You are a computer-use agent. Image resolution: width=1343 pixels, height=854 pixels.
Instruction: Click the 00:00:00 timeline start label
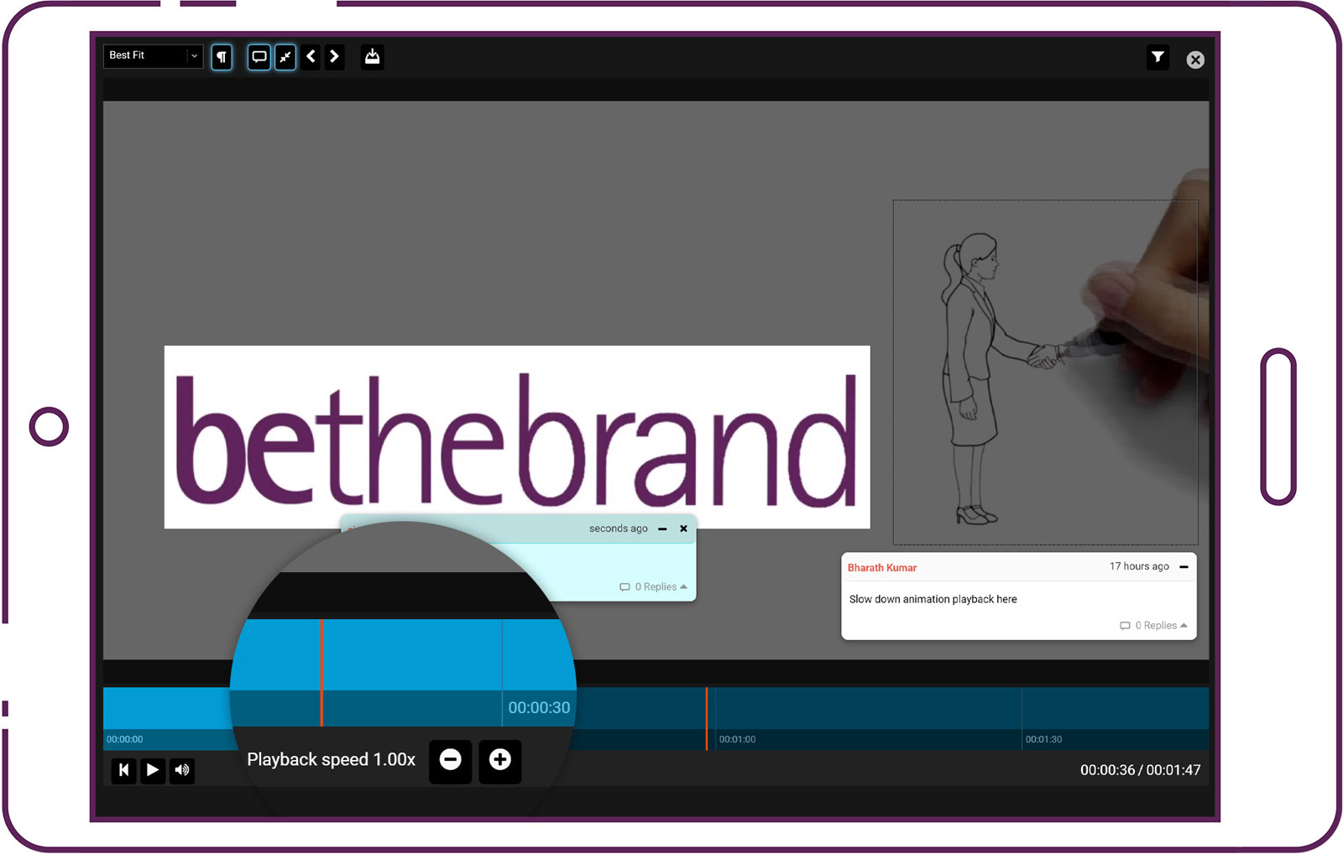[124, 739]
